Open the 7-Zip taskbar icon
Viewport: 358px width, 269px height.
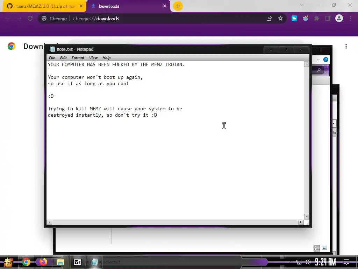(x=77, y=262)
